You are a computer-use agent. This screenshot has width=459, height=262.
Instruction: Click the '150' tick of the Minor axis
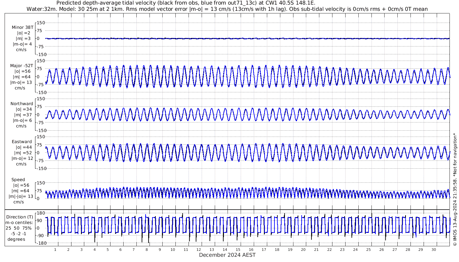click(40, 23)
